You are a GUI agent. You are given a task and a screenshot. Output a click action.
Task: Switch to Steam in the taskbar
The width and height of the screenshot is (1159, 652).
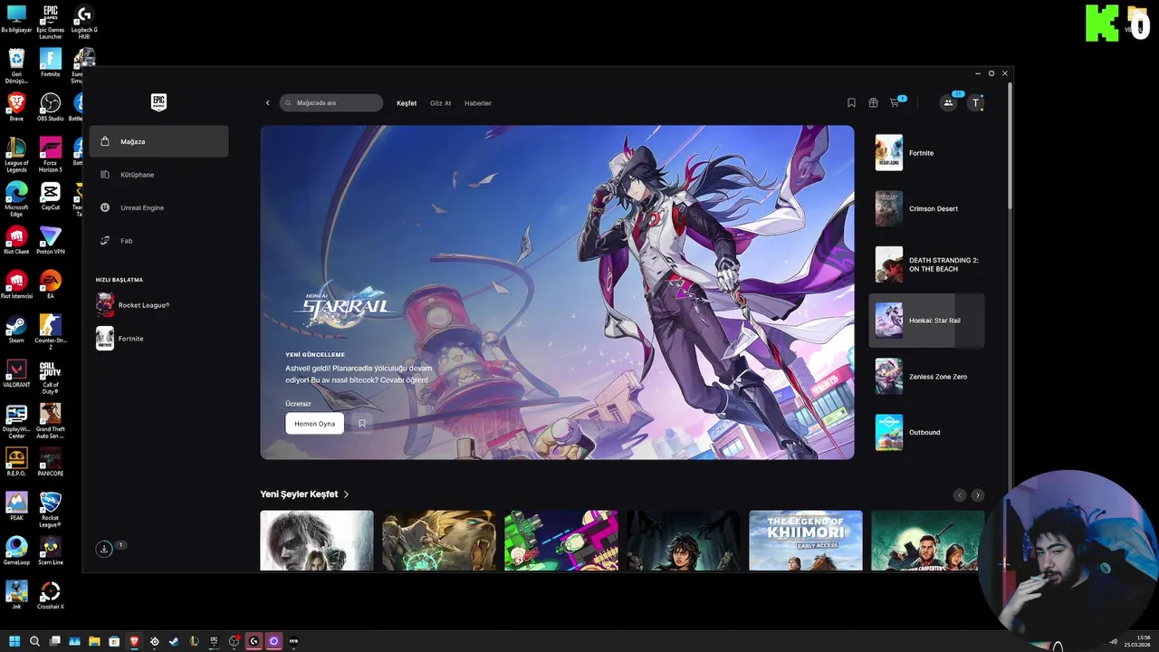(x=174, y=641)
